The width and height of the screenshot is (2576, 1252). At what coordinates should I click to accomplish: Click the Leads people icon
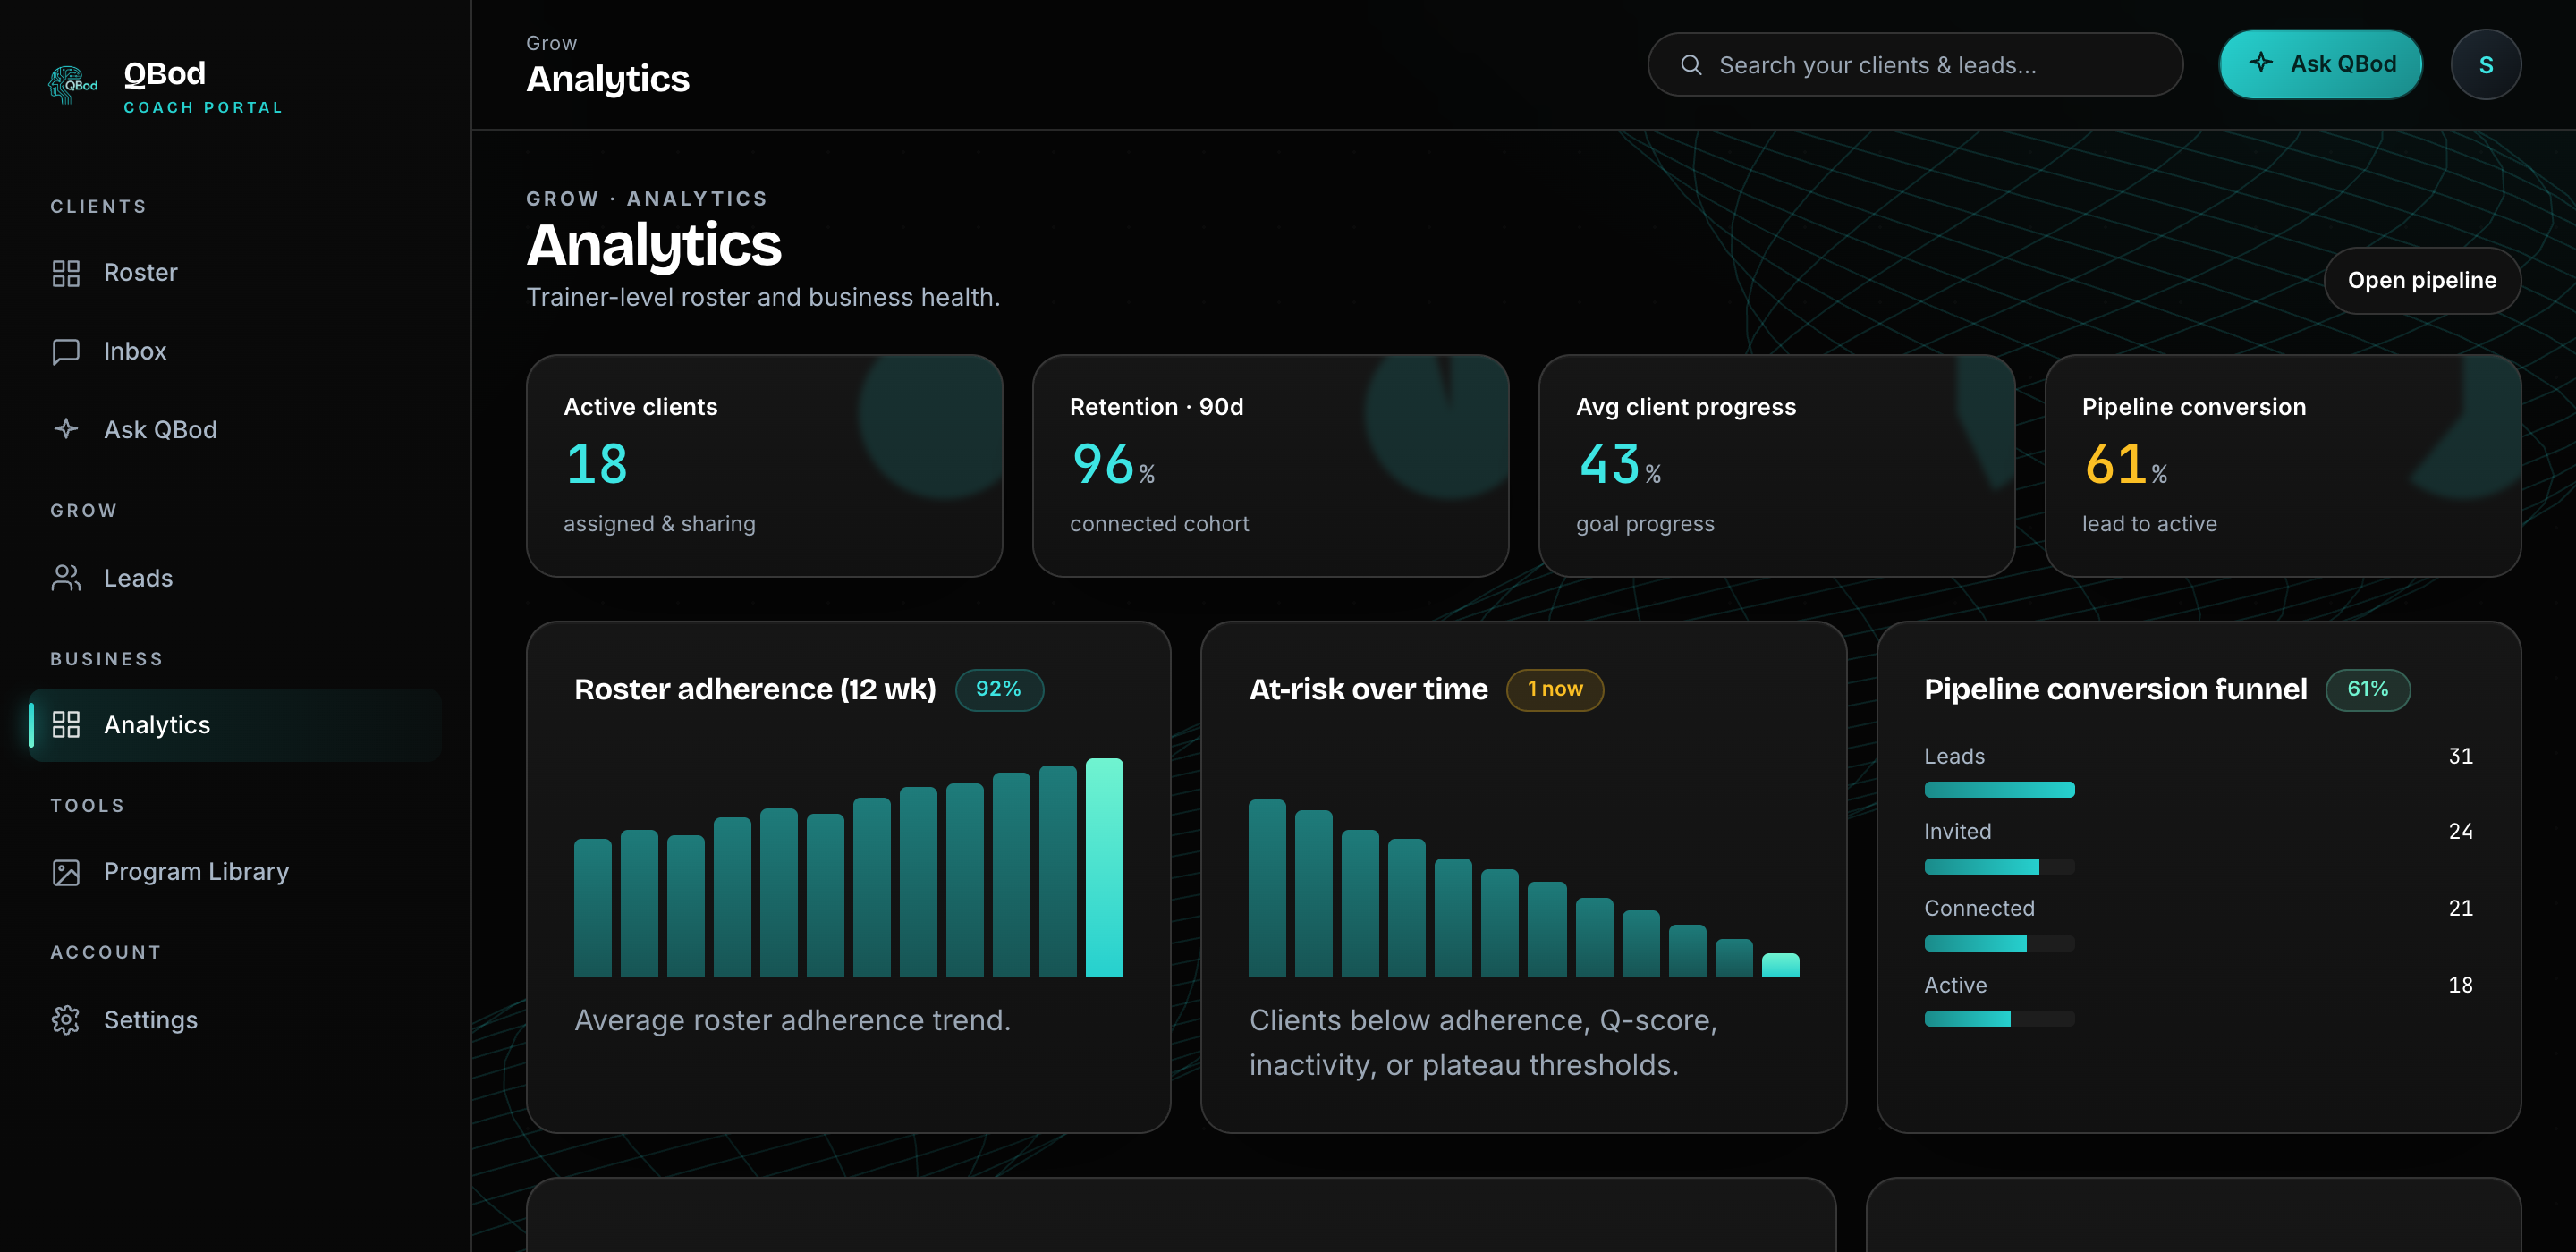[66, 578]
